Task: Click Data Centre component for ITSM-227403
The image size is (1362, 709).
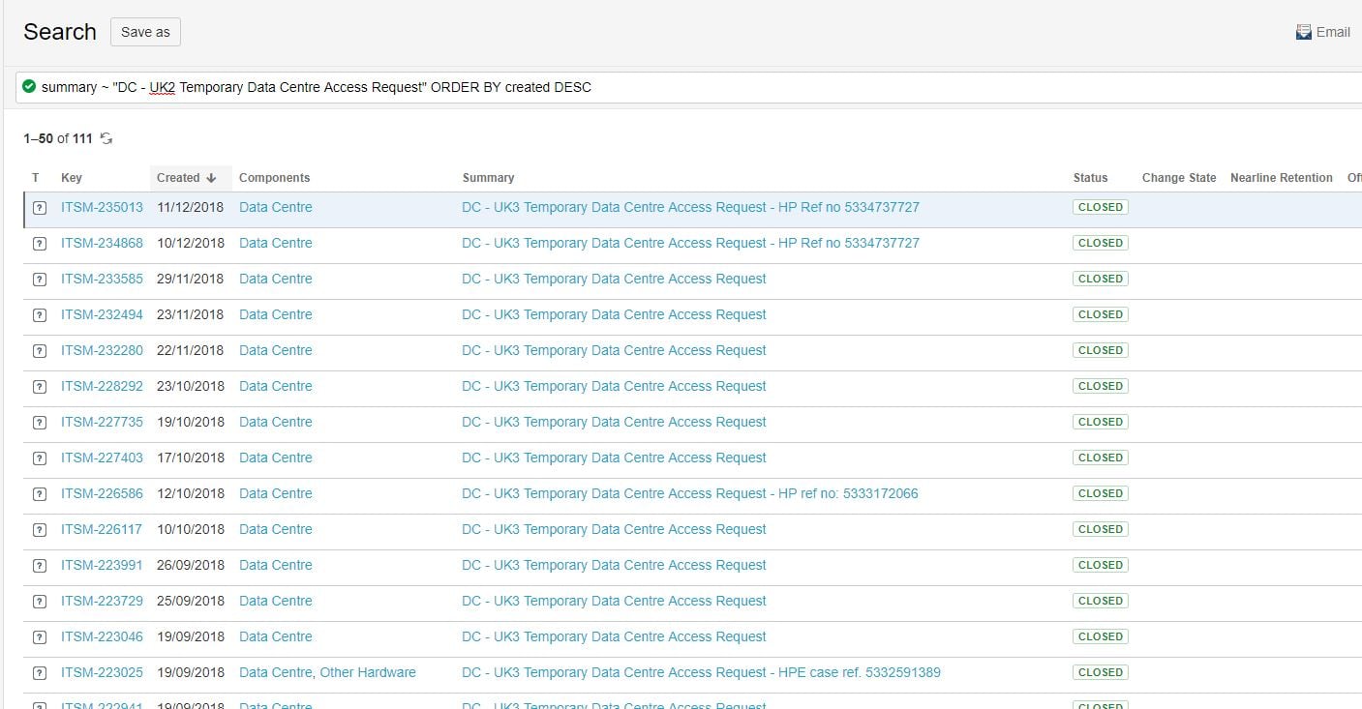Action: coord(276,458)
